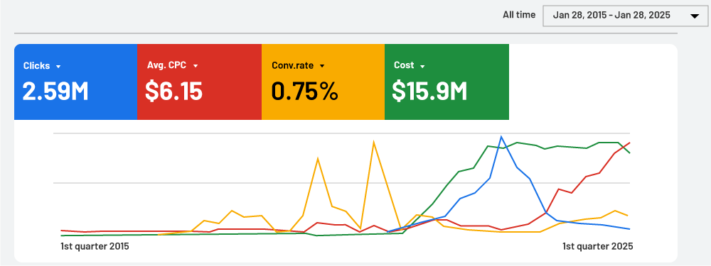
Task: Click the $6.15 average CPC value
Action: [173, 92]
